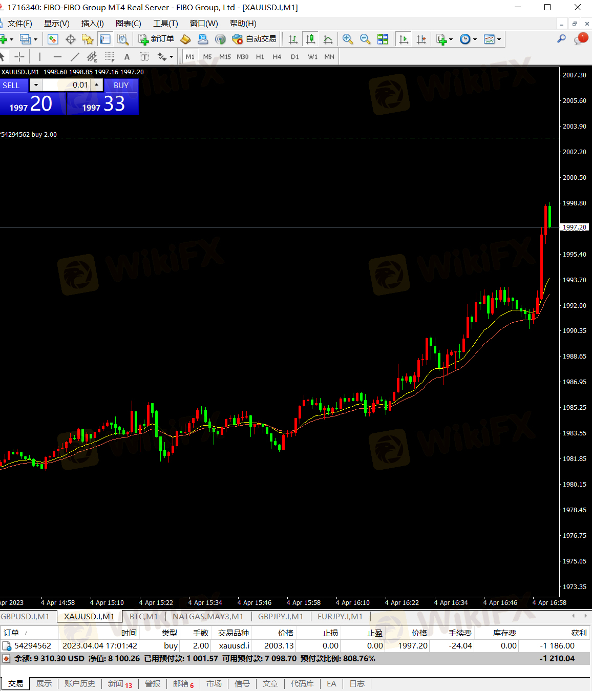
Task: Select the crosshair cursor tool
Action: 19,57
